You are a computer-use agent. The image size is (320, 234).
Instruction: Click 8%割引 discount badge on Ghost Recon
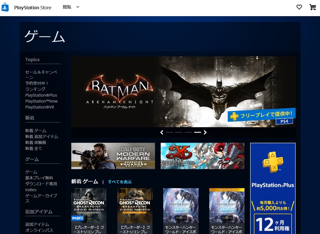tap(78, 218)
